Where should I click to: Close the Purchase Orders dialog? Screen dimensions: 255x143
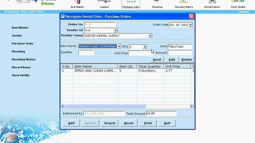click(191, 16)
